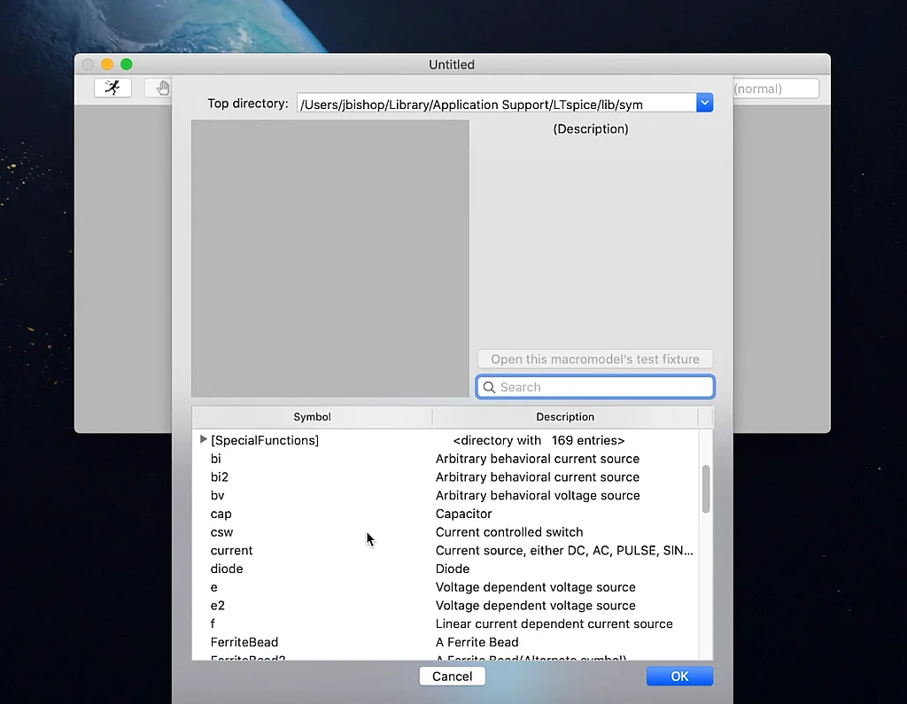907x704 pixels.
Task: Click the green zoom window button
Action: 127,65
